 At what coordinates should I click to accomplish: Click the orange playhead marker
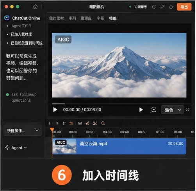[x=52, y=130]
